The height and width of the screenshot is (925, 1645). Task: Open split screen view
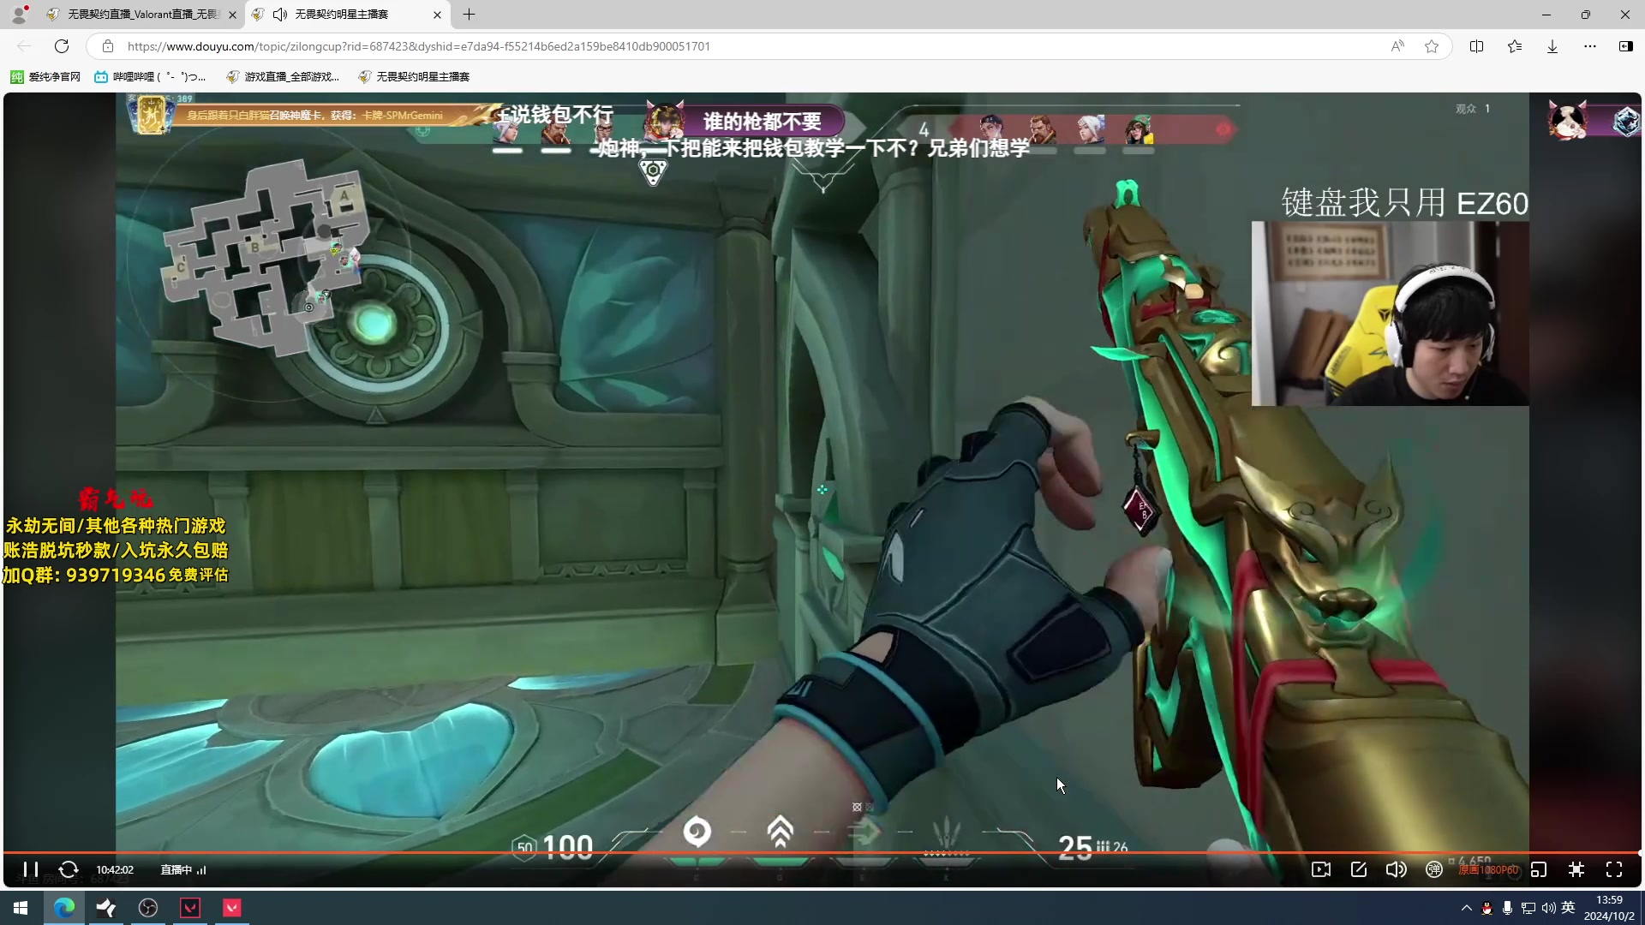coord(1476,46)
